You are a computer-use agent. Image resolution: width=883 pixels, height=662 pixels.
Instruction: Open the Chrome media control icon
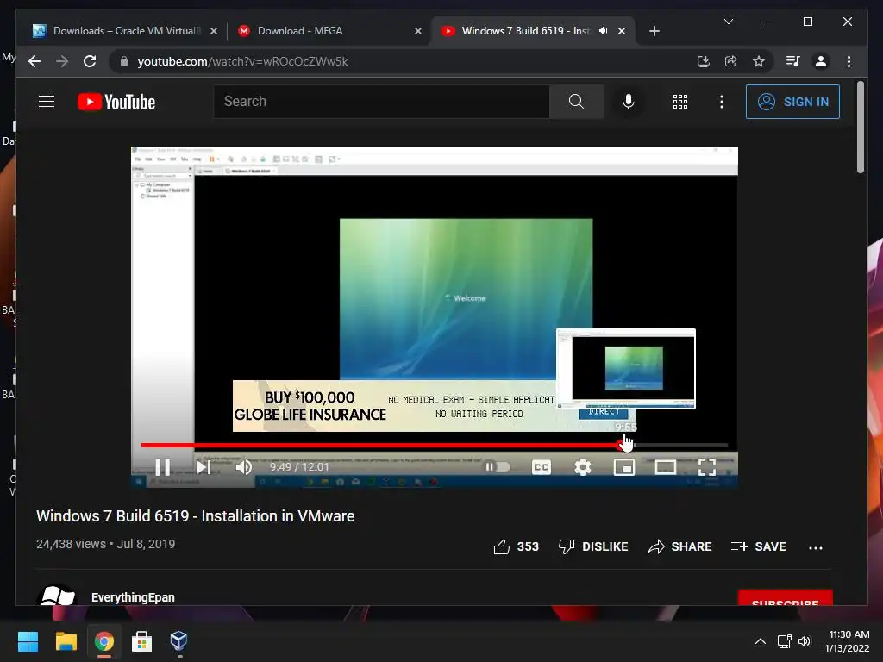(793, 61)
